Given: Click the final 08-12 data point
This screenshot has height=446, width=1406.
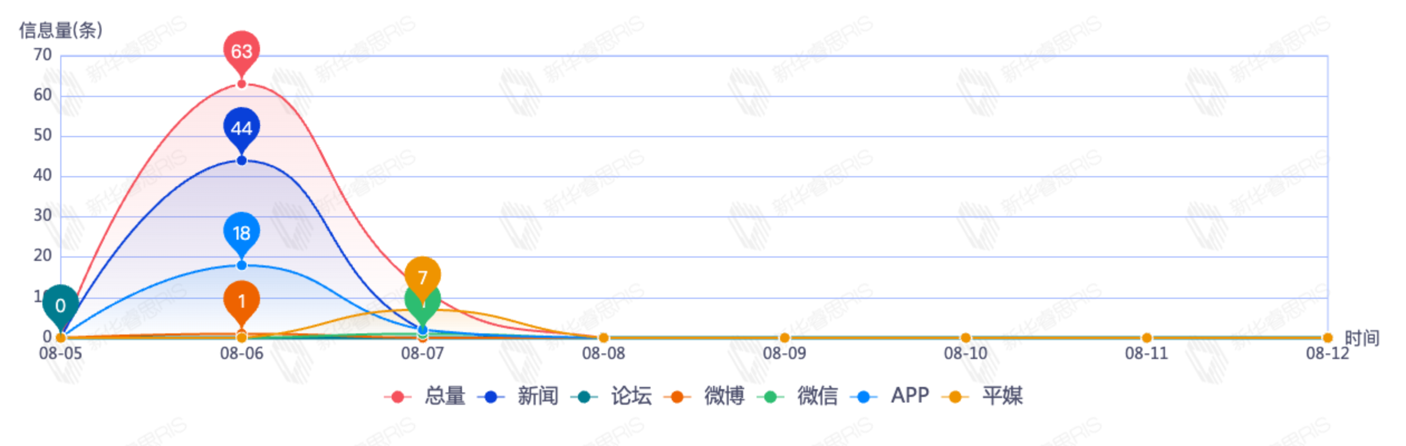Looking at the screenshot, I should (1327, 338).
